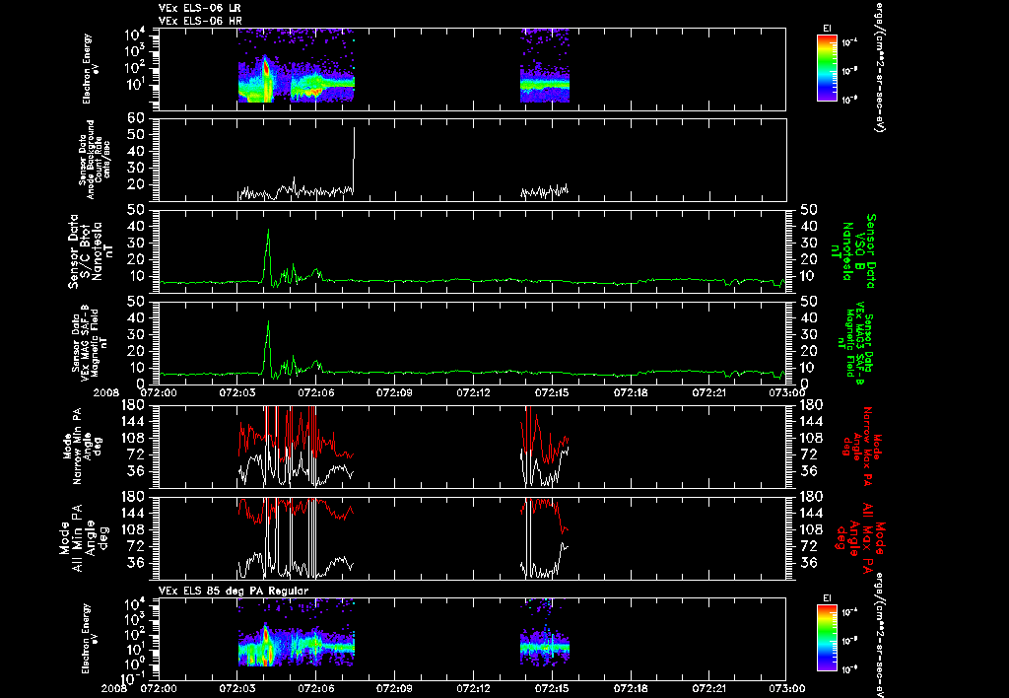Screen dimensions: 1009x698
Task: Click the "EI" label above the top color bar
Action: [x=827, y=29]
